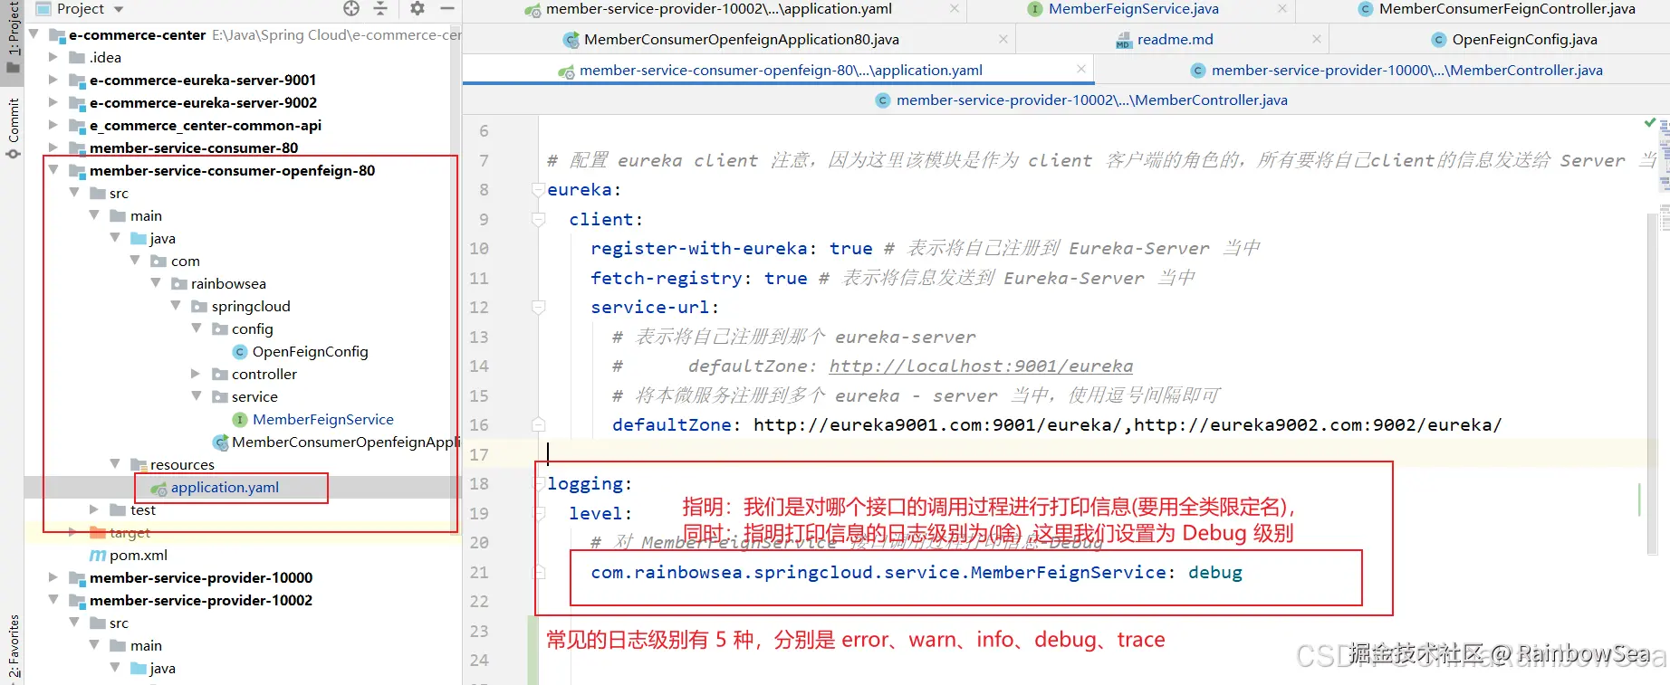
Task: Select OpenFeignConfig class in tree
Action: click(x=310, y=351)
